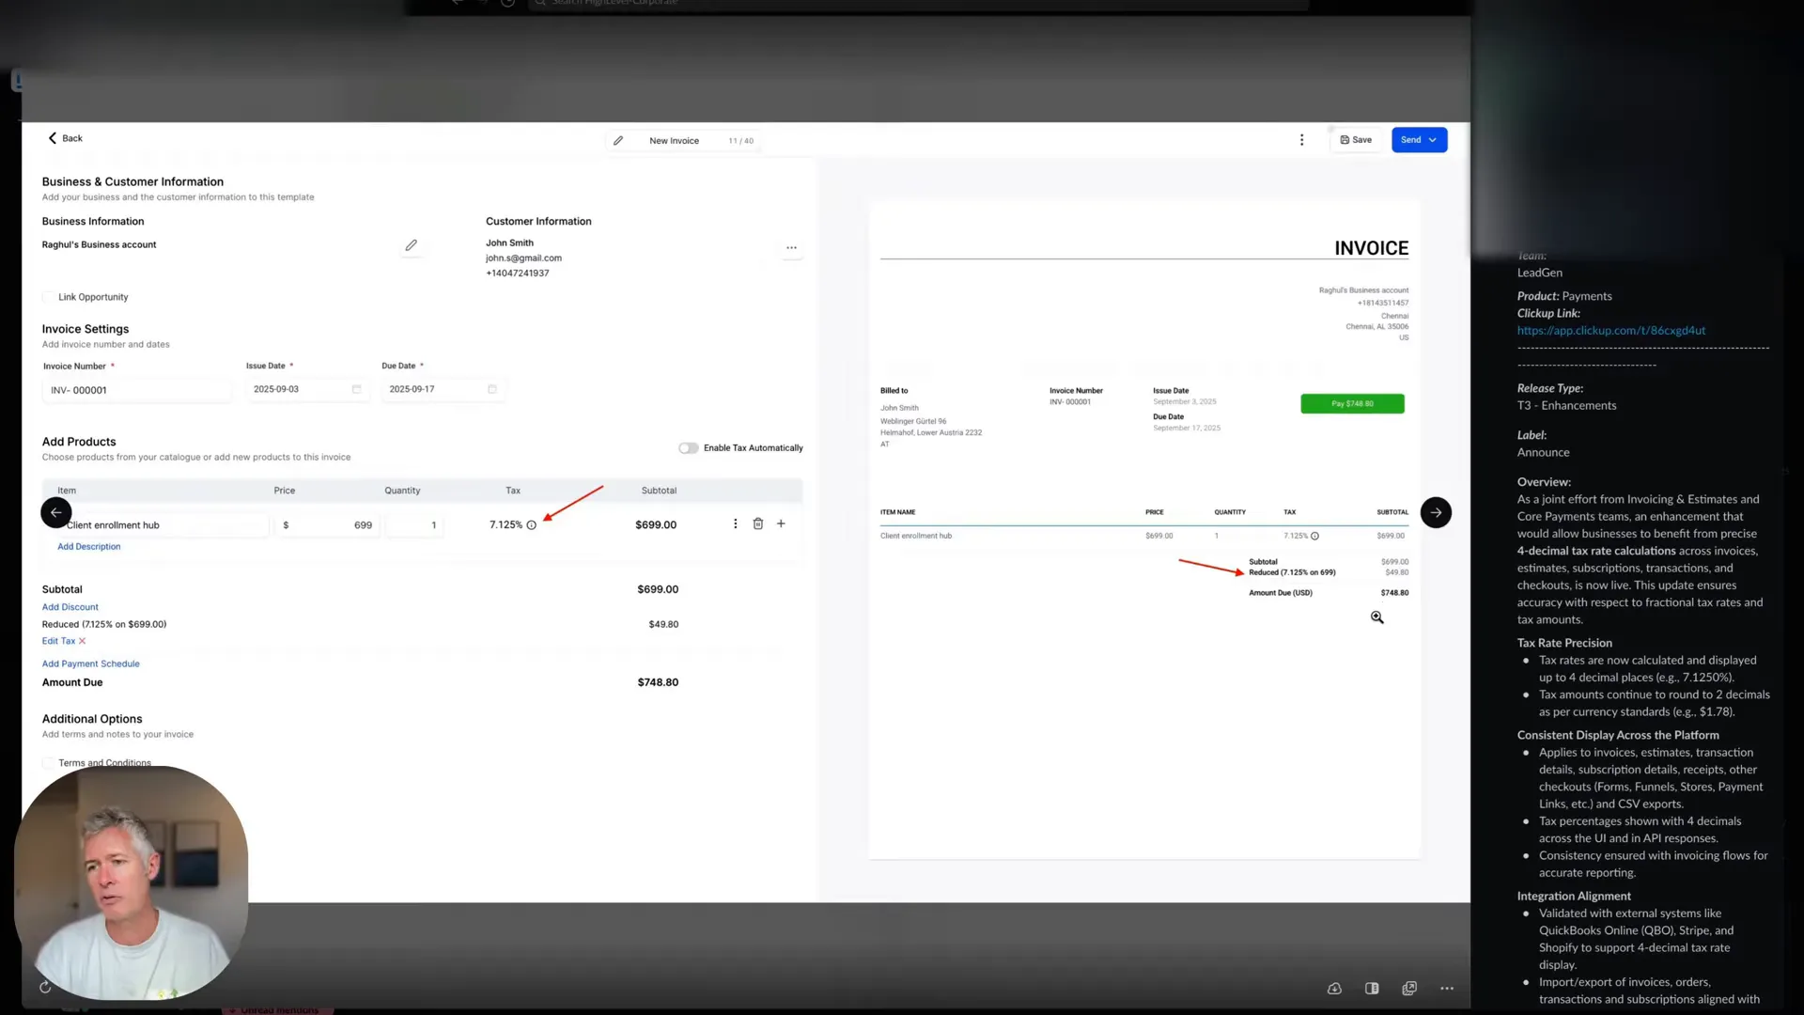Image resolution: width=1804 pixels, height=1015 pixels.
Task: Click the New Invoice title text
Action: [x=674, y=141]
